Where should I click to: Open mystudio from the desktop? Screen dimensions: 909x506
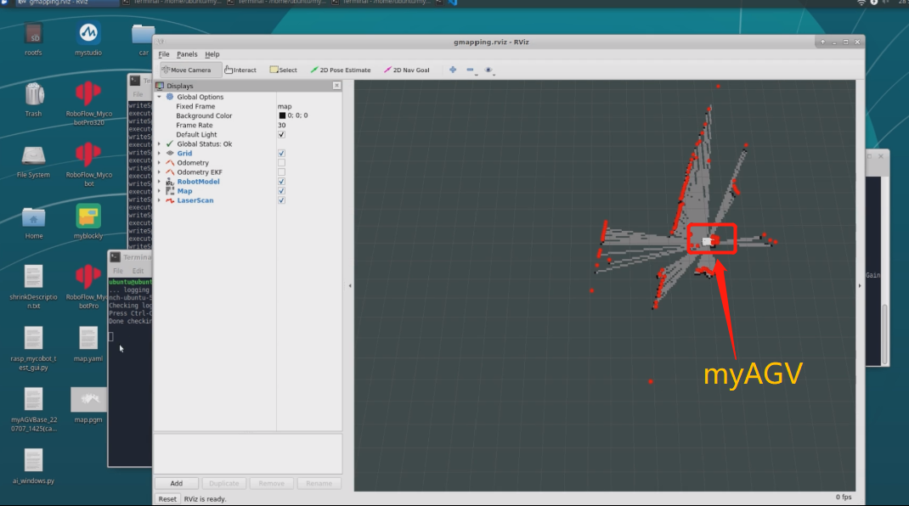(88, 34)
